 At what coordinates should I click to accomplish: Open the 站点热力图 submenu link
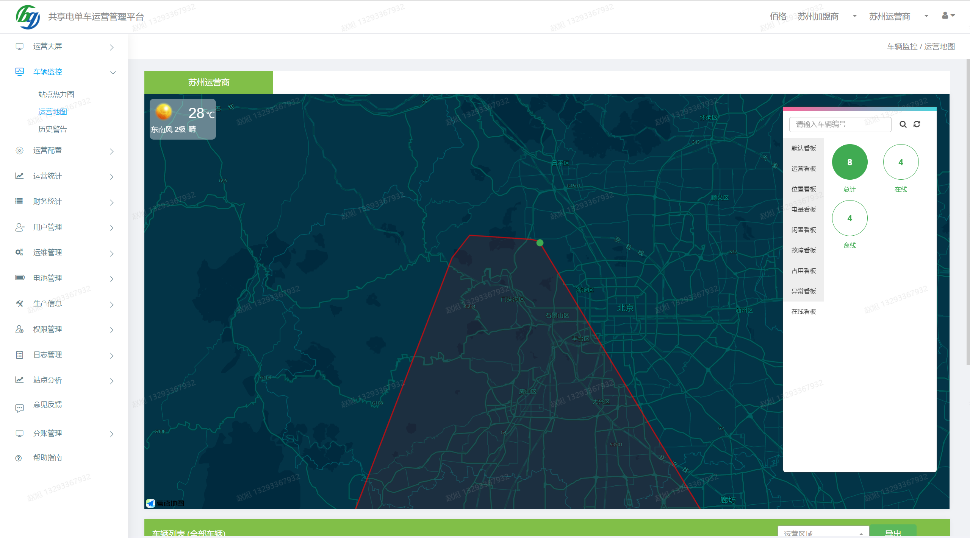click(x=56, y=94)
